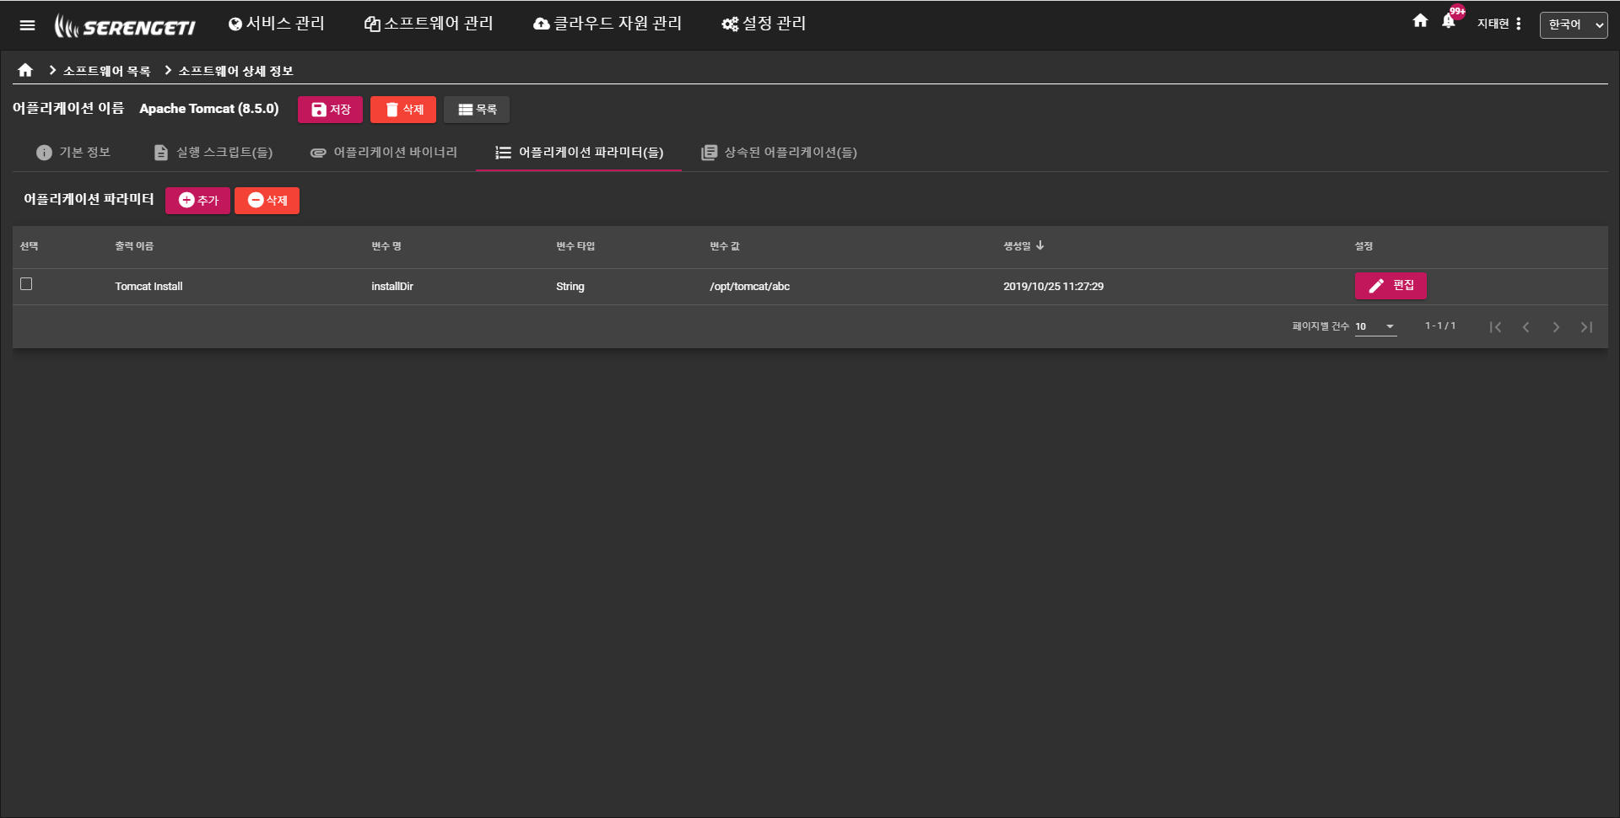Click the 2019/10/25 11:27:29 date cell
Screen dimensions: 1620x818
[x=1053, y=287]
